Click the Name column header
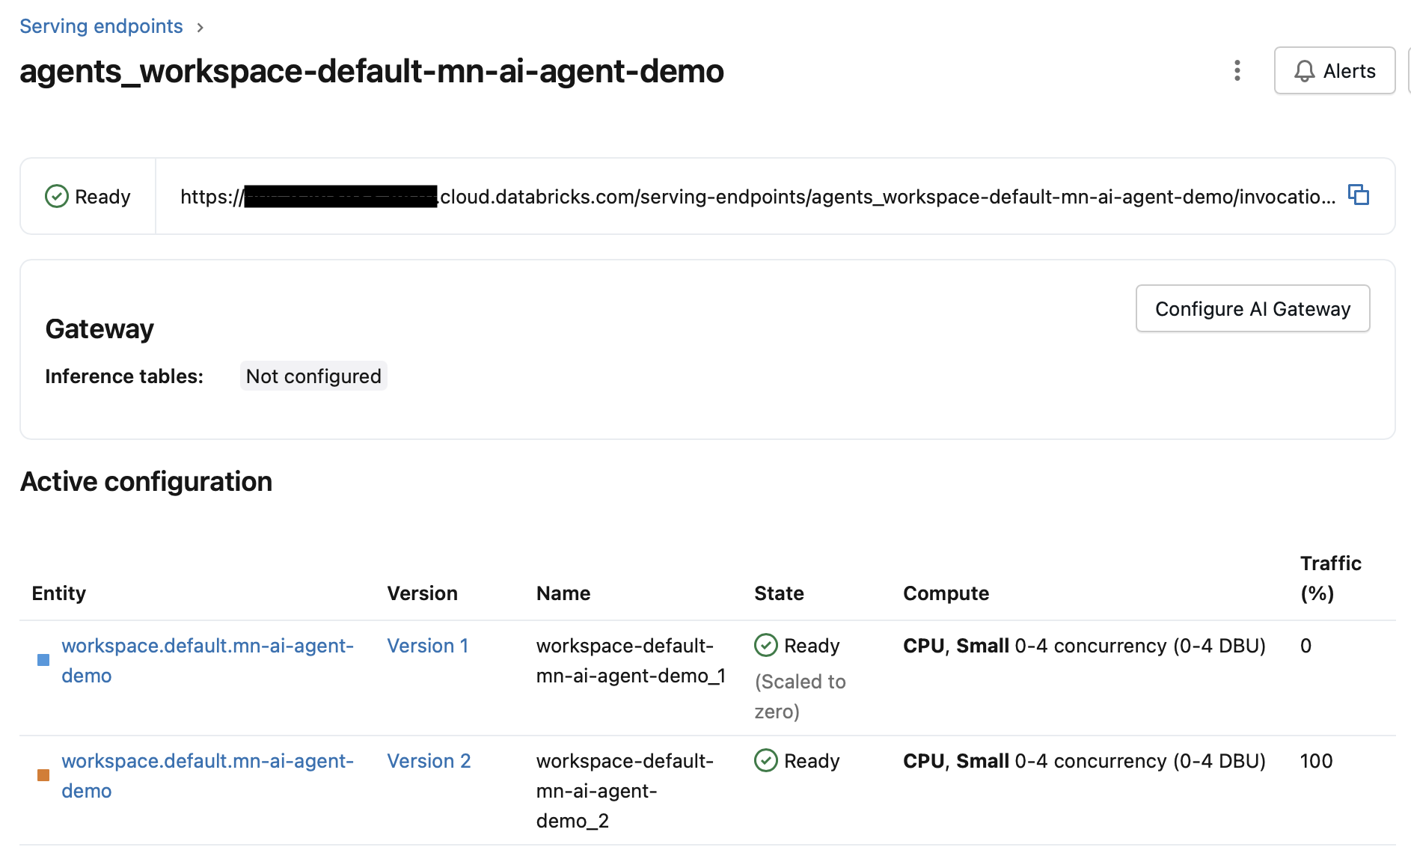The image size is (1411, 862). tap(563, 593)
